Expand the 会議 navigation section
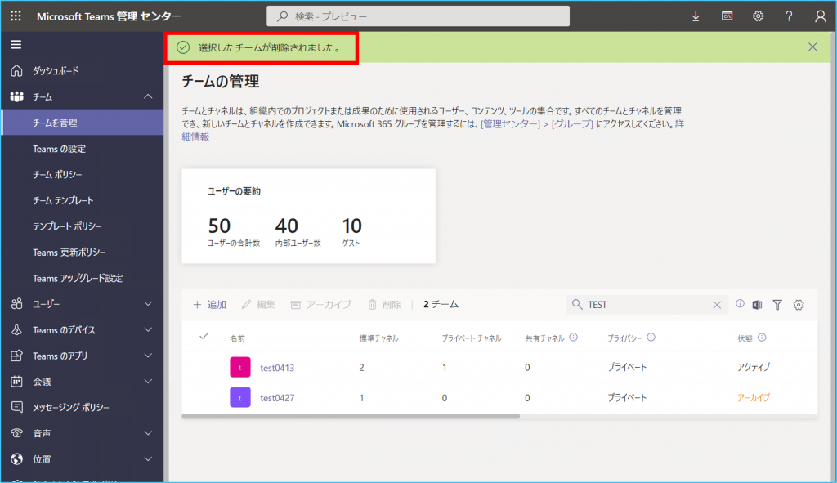837x483 pixels. point(148,382)
